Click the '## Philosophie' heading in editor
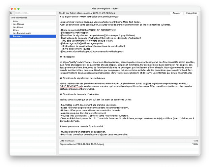The width and height of the screenshot is (210, 168). click(x=67, y=57)
